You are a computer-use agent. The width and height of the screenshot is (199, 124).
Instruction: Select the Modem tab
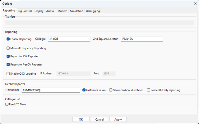tap(62, 11)
